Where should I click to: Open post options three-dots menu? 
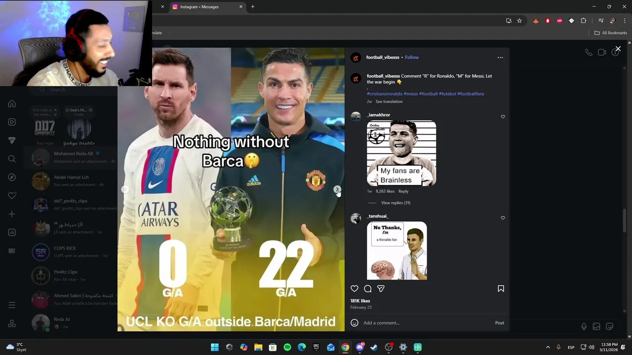[500, 57]
